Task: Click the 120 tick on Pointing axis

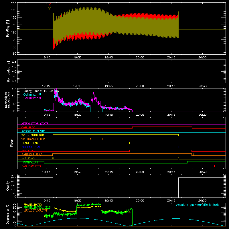Action: pyautogui.click(x=14, y=32)
